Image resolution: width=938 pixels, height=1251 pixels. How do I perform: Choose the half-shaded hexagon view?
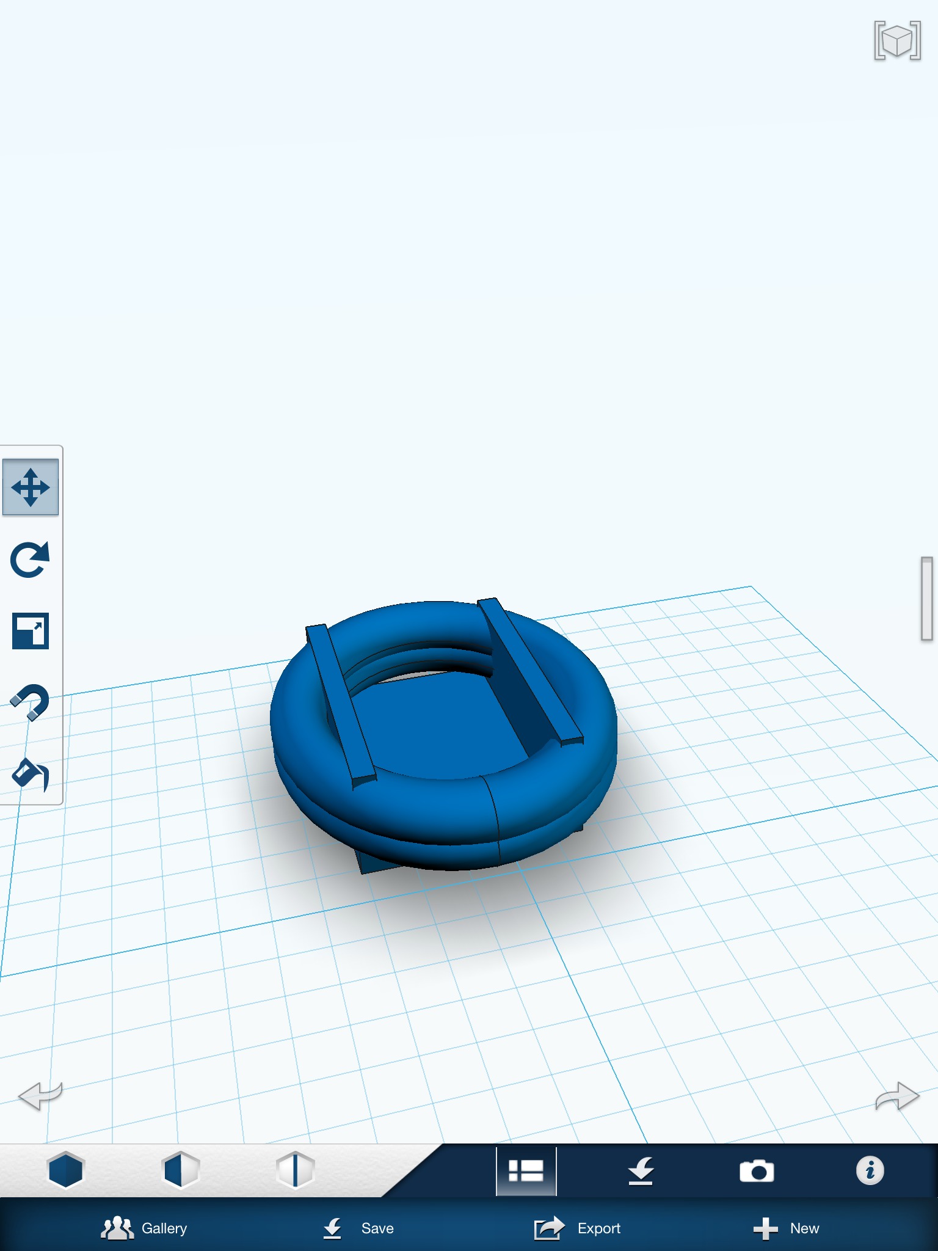[180, 1170]
